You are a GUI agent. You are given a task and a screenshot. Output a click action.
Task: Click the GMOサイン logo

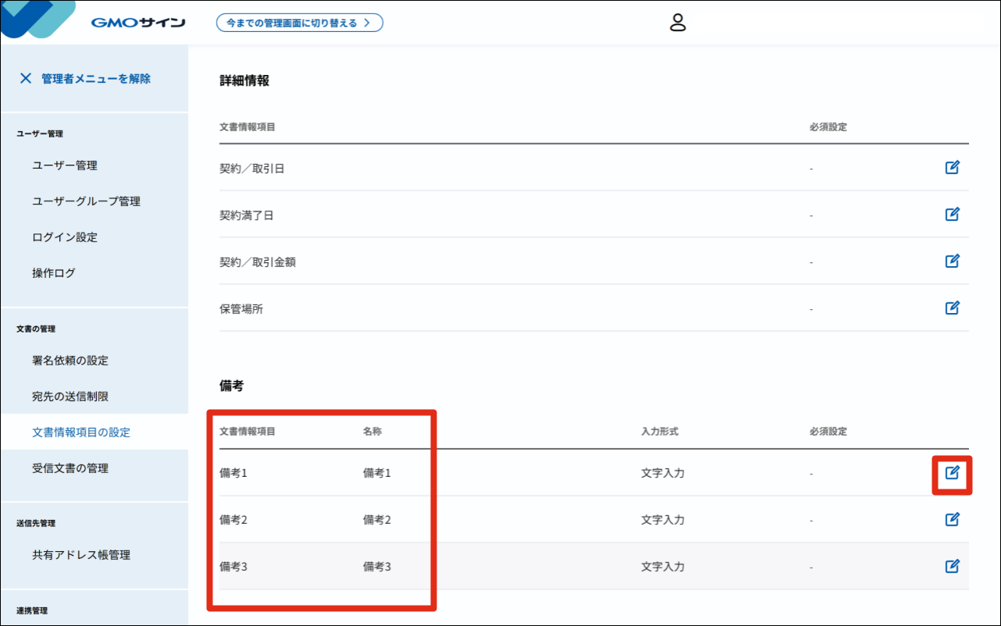[137, 23]
